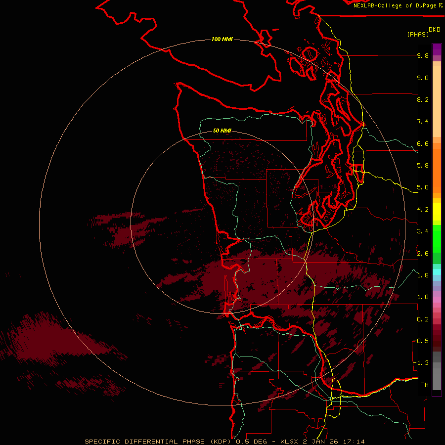Select the [PHAS] legend heading
Screen dimensions: 445x445
coord(418,34)
